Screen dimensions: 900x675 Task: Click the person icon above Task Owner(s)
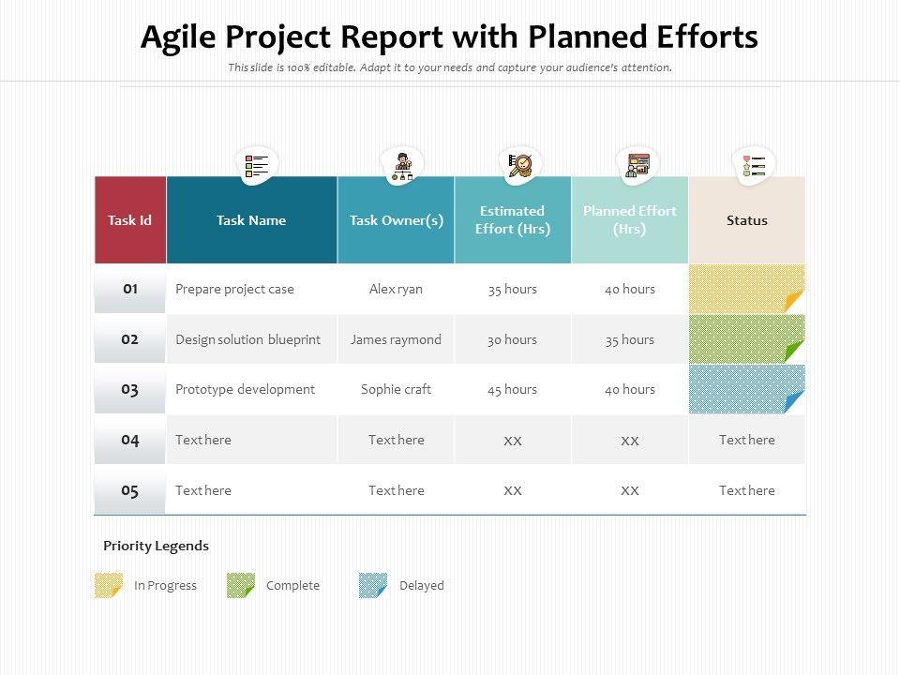pos(402,166)
